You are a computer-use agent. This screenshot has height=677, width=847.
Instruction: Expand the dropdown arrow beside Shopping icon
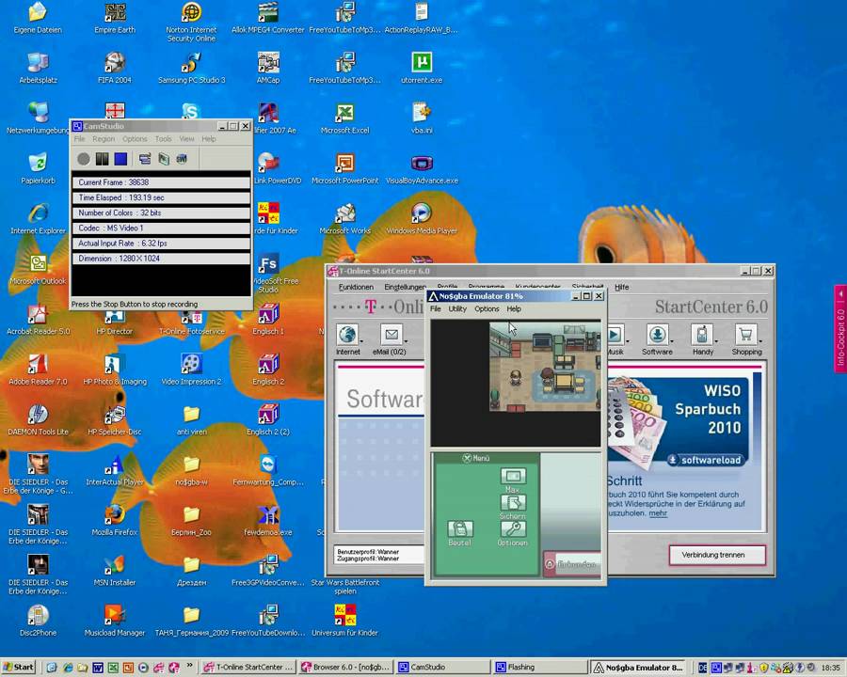[760, 341]
